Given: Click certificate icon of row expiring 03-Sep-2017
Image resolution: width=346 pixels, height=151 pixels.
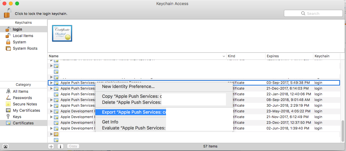Looking at the screenshot, I should point(56,83).
